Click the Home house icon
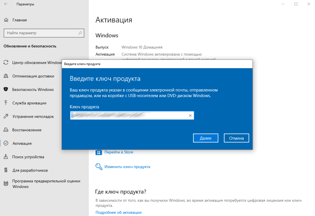Screen dimensions: 315x216 point(6,20)
